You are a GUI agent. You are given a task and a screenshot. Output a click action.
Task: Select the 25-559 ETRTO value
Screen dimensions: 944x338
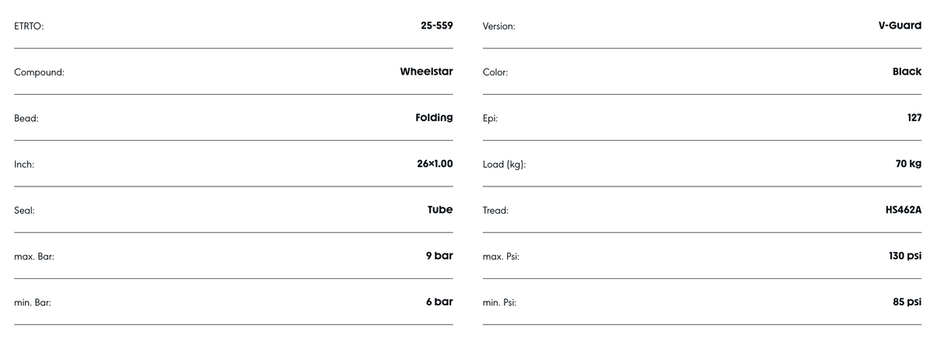[436, 26]
